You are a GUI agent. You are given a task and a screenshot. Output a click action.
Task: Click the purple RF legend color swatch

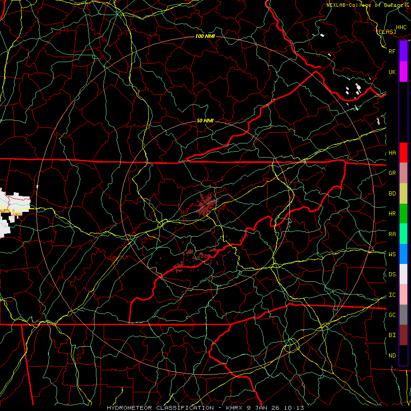coord(403,51)
